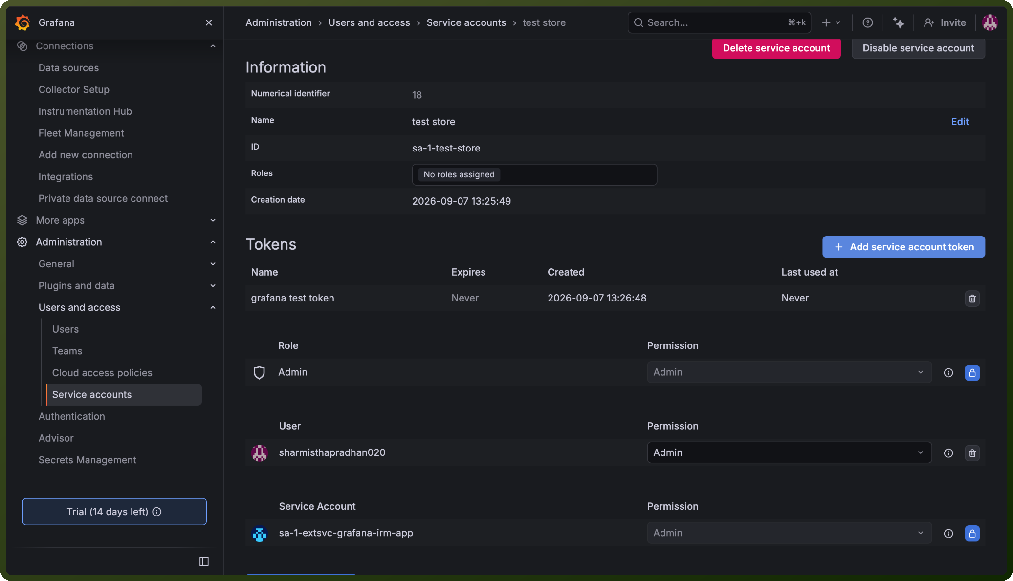
Task: Open the Grafana Assistant sparkle icon
Action: (x=899, y=22)
